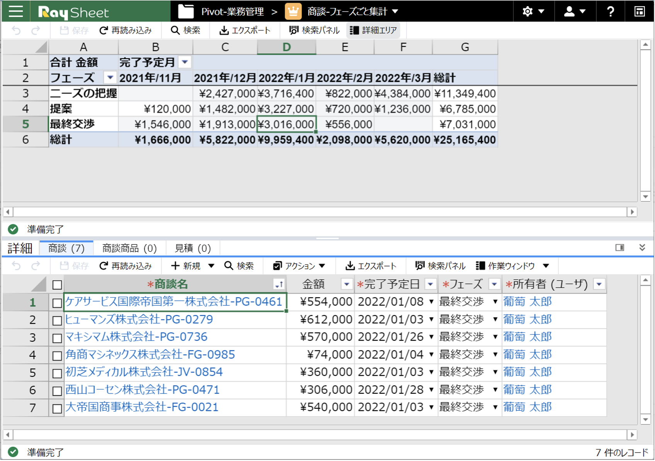Open the 所有者 (ユーザ) column filter dropdown

coord(599,285)
